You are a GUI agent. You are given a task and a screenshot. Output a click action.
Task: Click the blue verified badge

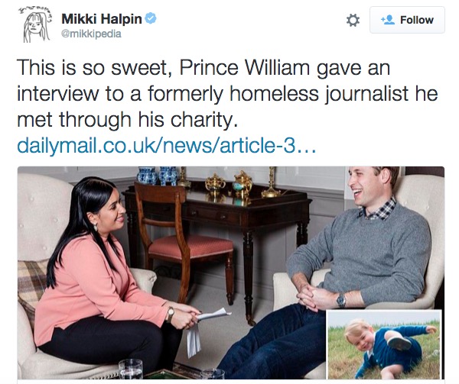(x=151, y=18)
